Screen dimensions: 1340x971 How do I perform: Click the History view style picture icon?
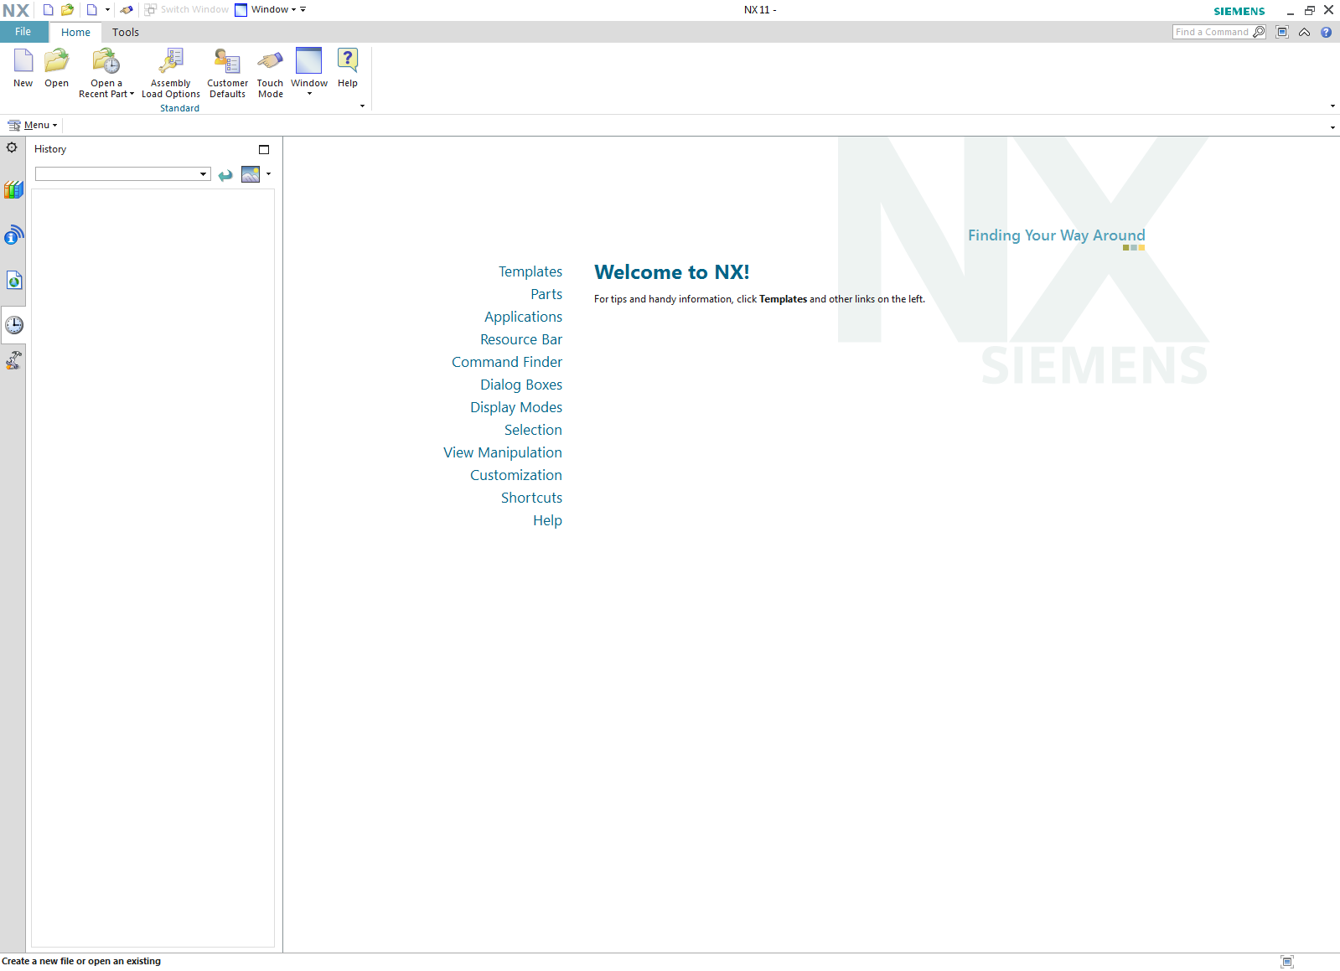[x=251, y=174]
